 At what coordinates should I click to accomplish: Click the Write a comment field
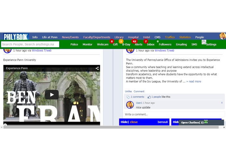[174, 114]
